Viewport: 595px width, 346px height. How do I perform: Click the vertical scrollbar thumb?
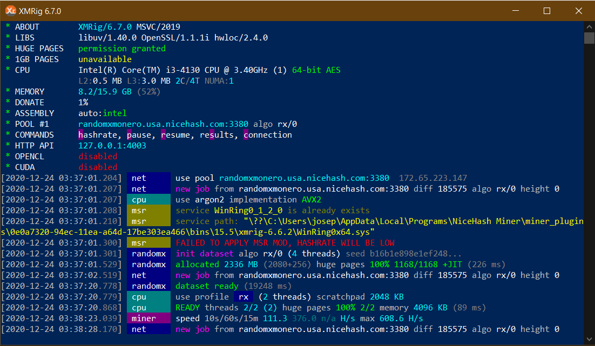589,38
